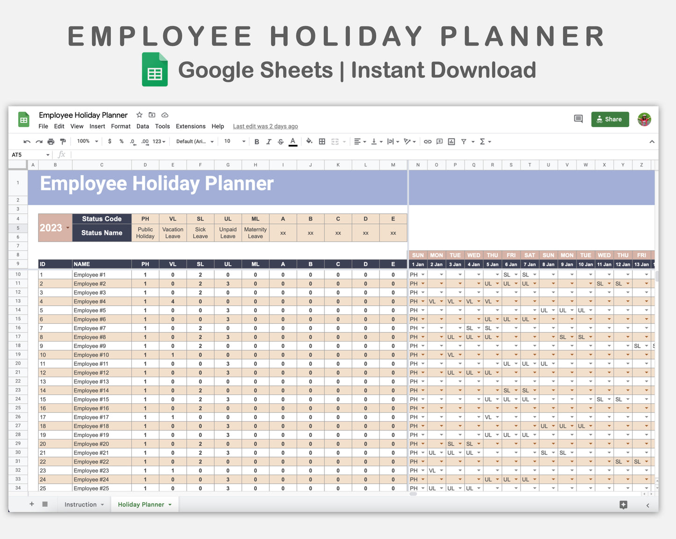Image resolution: width=676 pixels, height=539 pixels.
Task: Decrease decimal places
Action: pos(131,141)
